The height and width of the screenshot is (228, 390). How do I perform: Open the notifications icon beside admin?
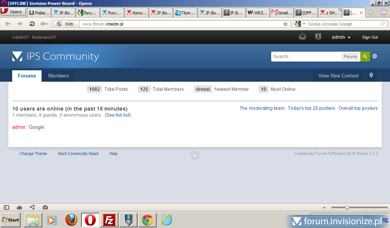click(x=318, y=37)
